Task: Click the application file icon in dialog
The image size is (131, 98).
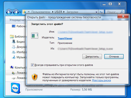Action: pos(35,36)
